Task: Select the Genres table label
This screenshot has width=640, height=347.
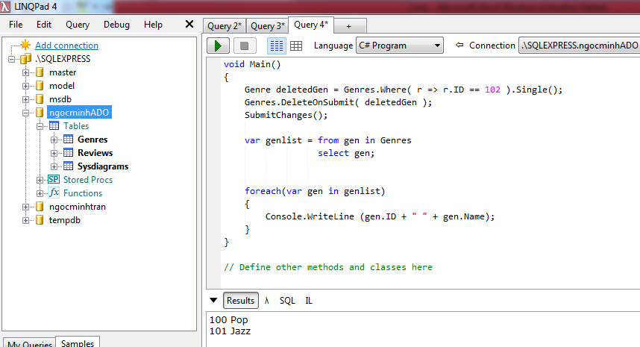Action: [x=92, y=140]
